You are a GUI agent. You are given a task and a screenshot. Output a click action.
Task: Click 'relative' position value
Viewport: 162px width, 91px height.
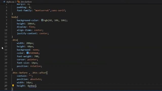[x=35, y=66]
